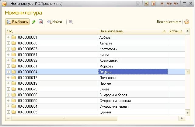The width and height of the screenshot is (195, 127).
Task: Click the folder icon for Цукини row
Action: pyautogui.click(x=14, y=112)
